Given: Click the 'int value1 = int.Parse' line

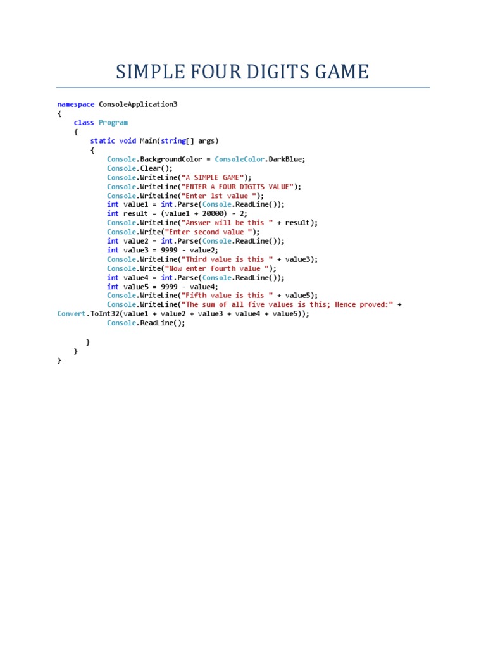Looking at the screenshot, I should click(x=196, y=204).
